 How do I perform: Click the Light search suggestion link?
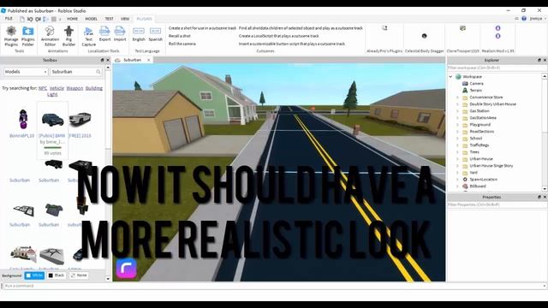[x=52, y=94]
